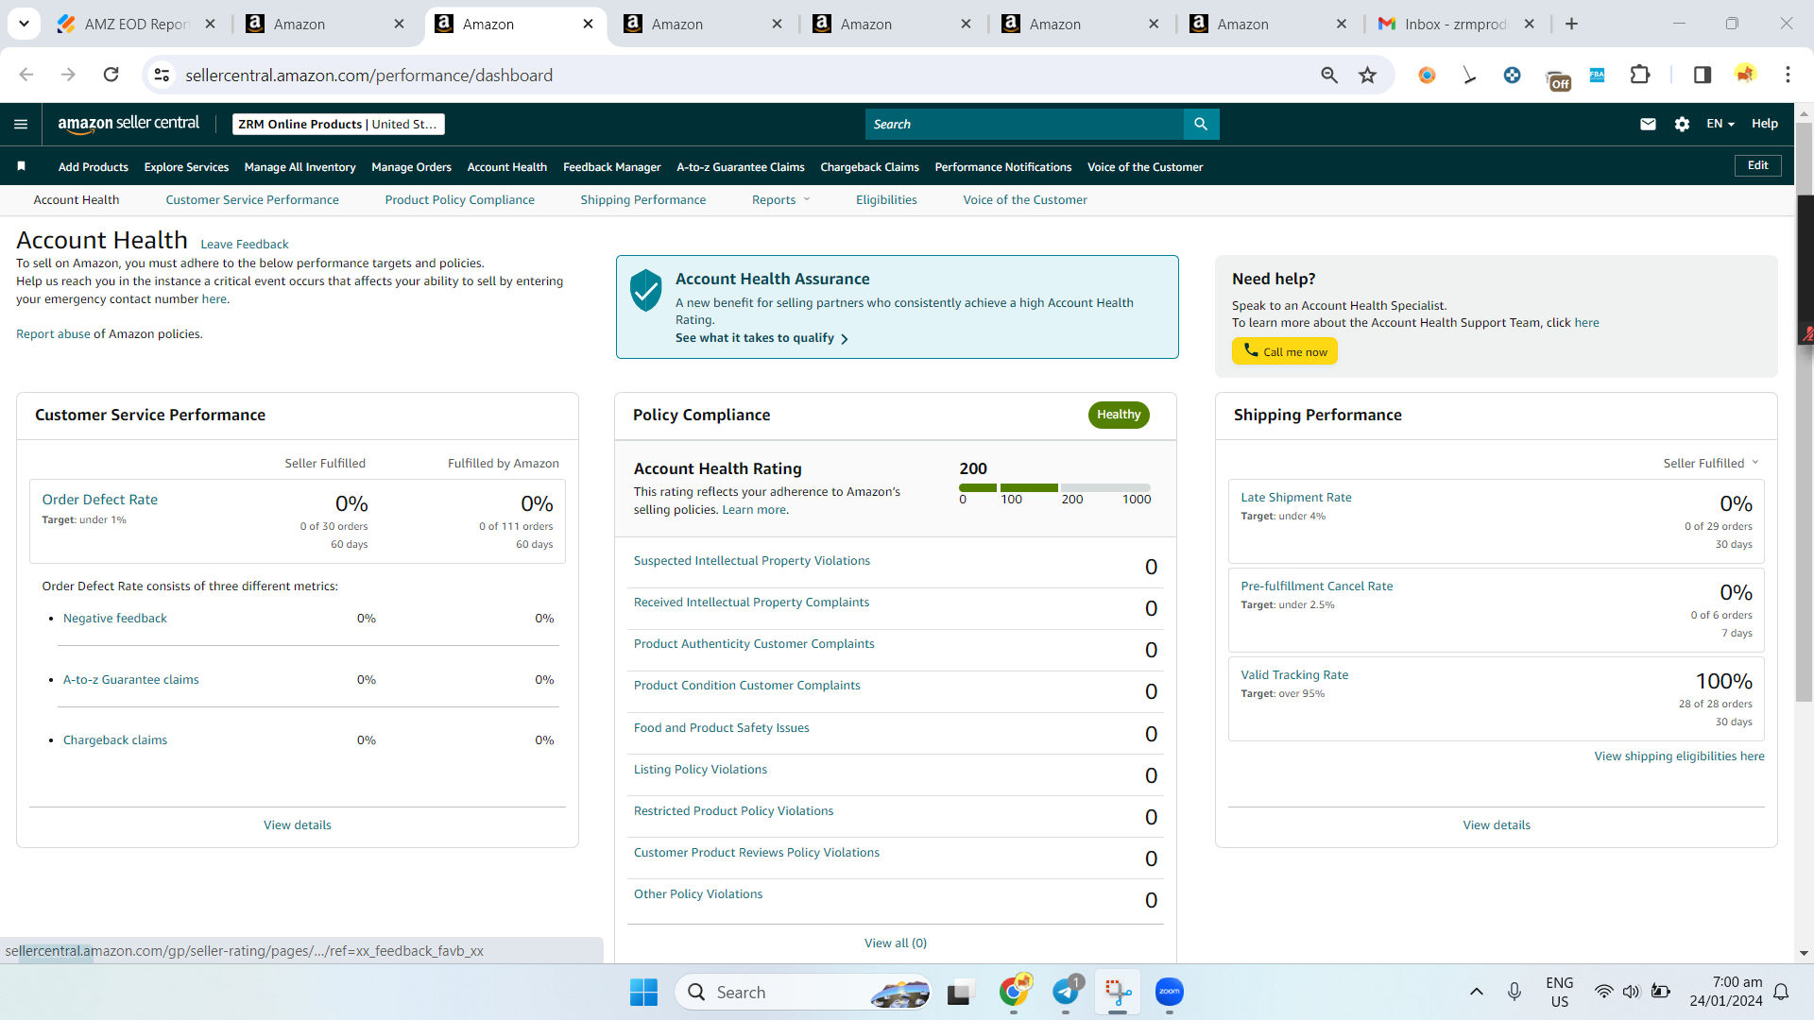The height and width of the screenshot is (1020, 1814).
Task: Expand See what it takes to qualify
Action: pyautogui.click(x=762, y=338)
